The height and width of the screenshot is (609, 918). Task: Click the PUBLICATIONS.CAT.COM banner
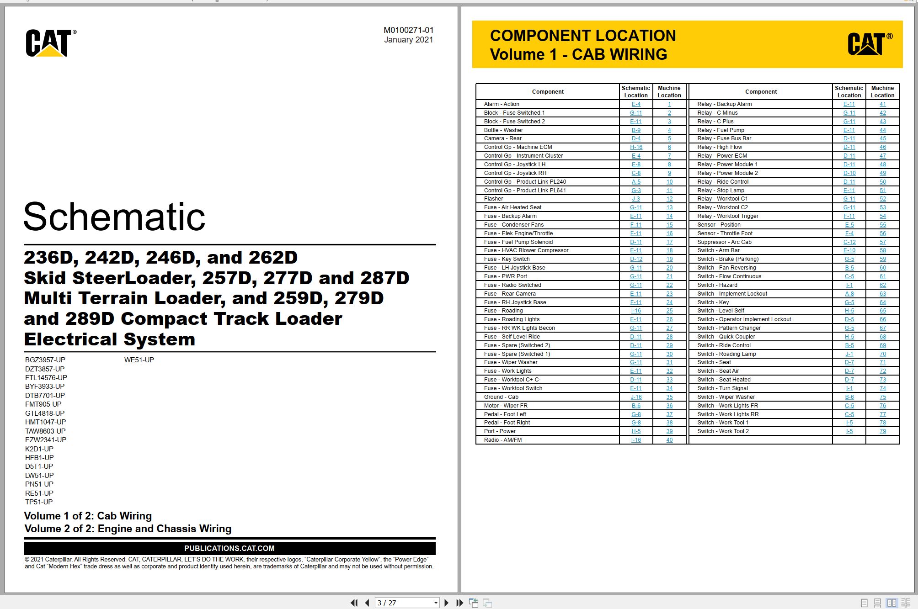pos(229,548)
